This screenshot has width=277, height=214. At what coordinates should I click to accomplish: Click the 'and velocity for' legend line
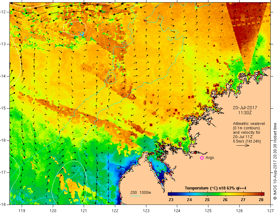pos(246,132)
